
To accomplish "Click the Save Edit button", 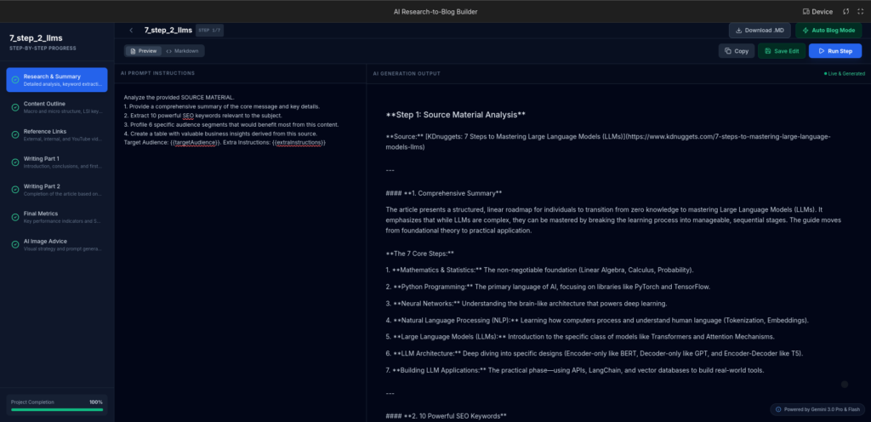I will click(x=782, y=51).
